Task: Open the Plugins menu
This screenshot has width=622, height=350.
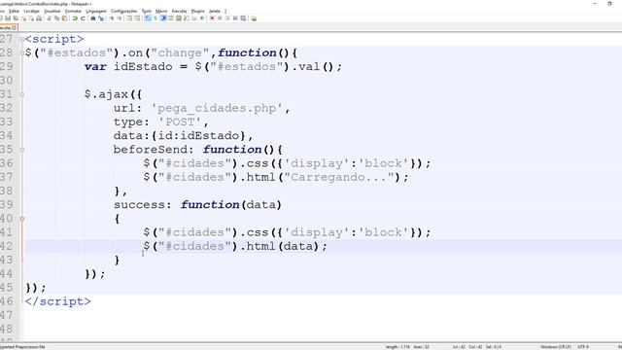Action: point(198,11)
